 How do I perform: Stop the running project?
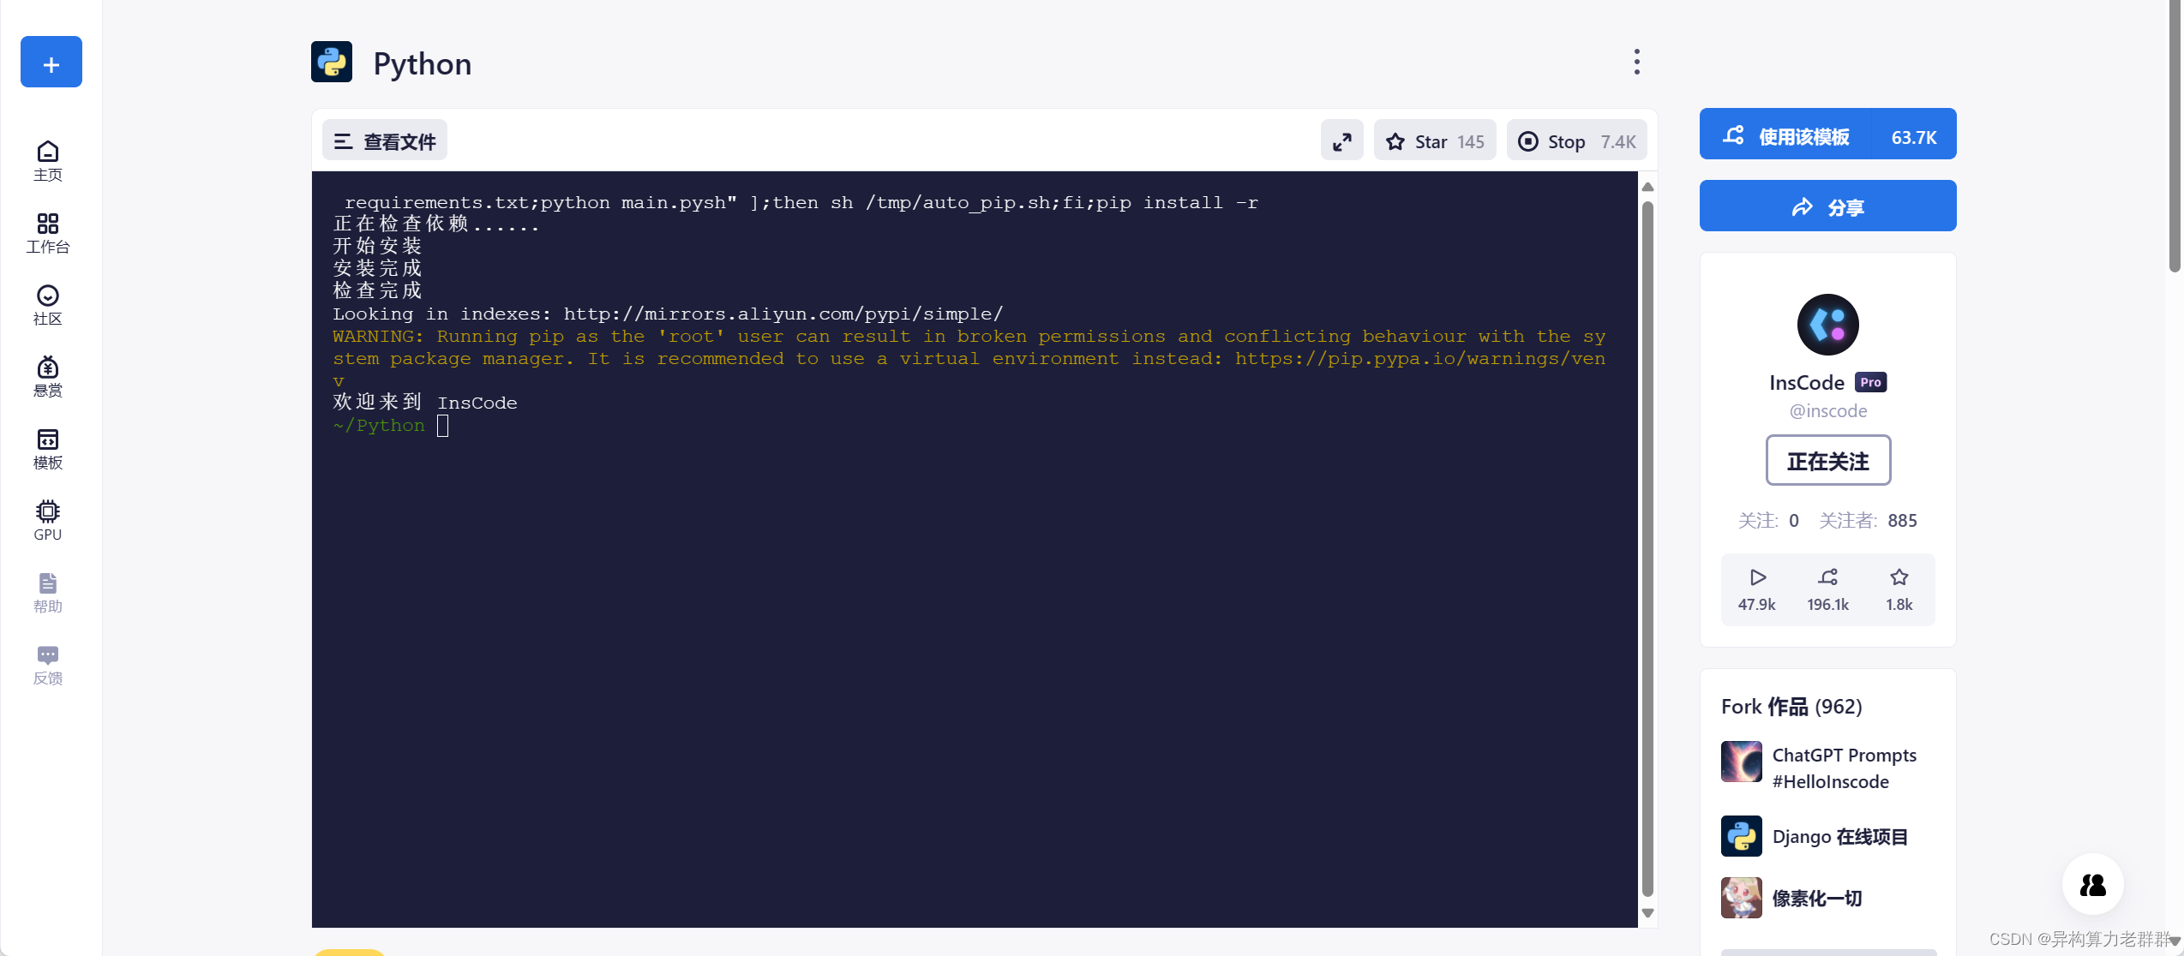coord(1575,141)
